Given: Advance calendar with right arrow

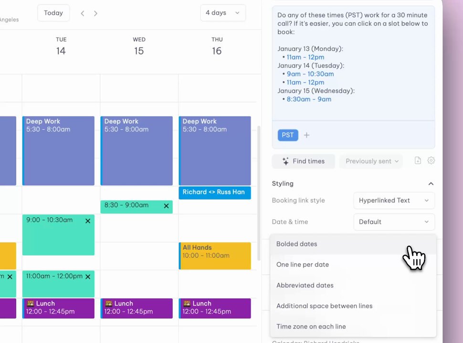Looking at the screenshot, I should (95, 13).
